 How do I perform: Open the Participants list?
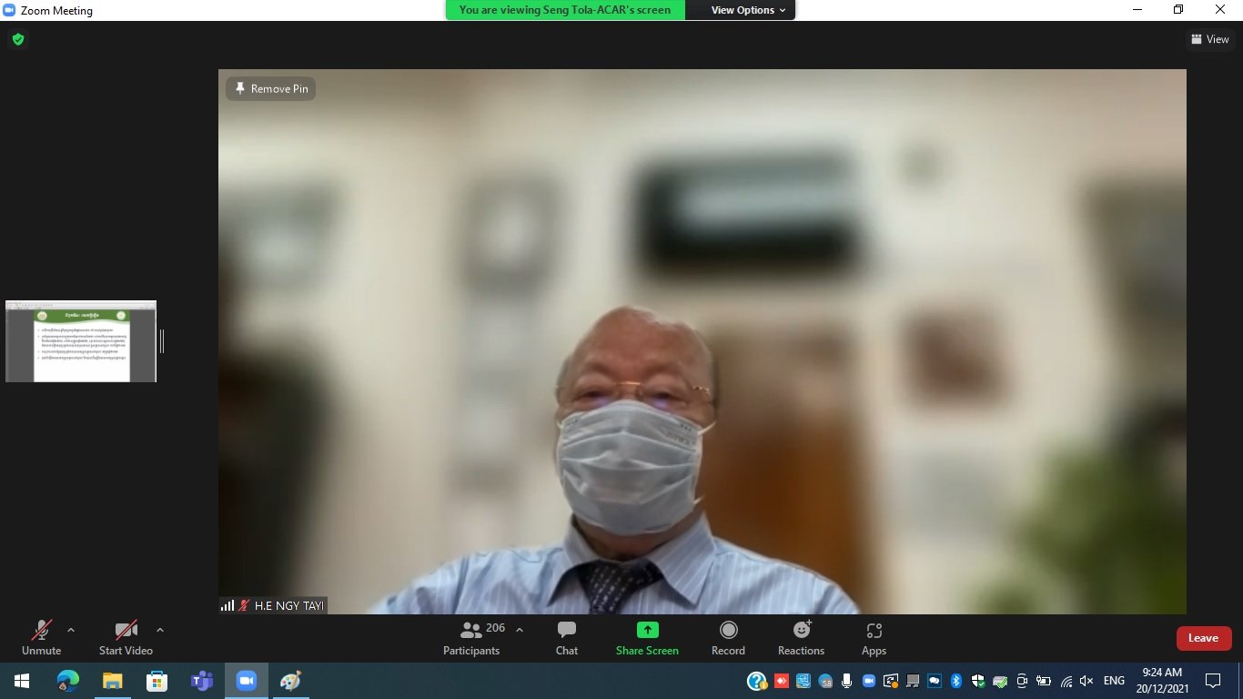coord(471,638)
